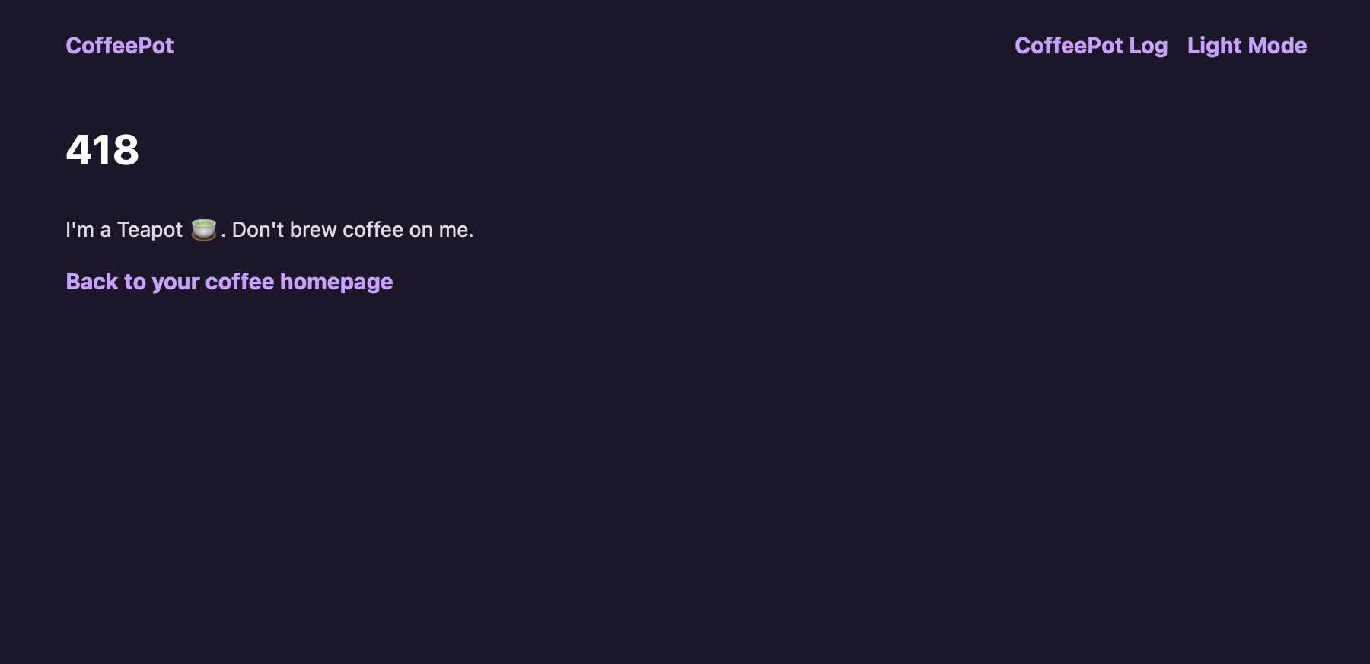
Task: Click the "I'm a Teapot" text
Action: (124, 230)
